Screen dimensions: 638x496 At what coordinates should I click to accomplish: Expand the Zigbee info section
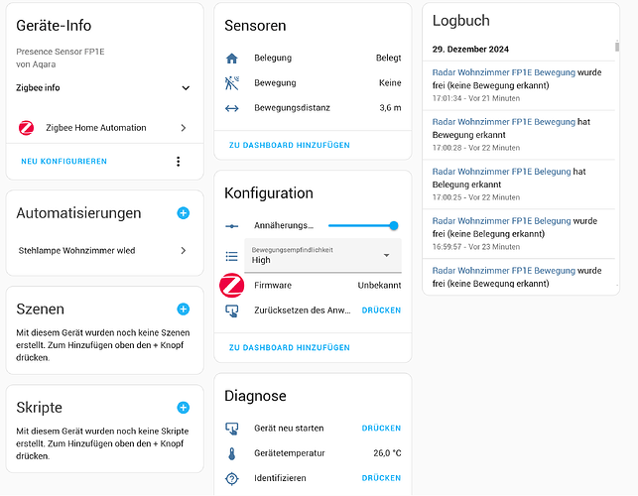(186, 88)
